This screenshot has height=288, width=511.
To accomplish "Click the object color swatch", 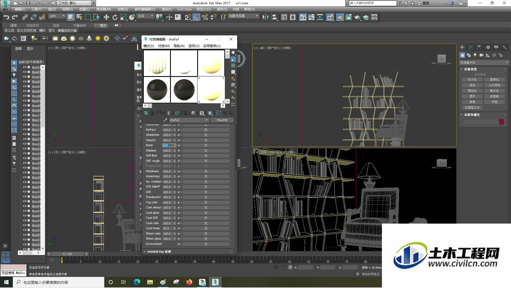I will (501, 122).
